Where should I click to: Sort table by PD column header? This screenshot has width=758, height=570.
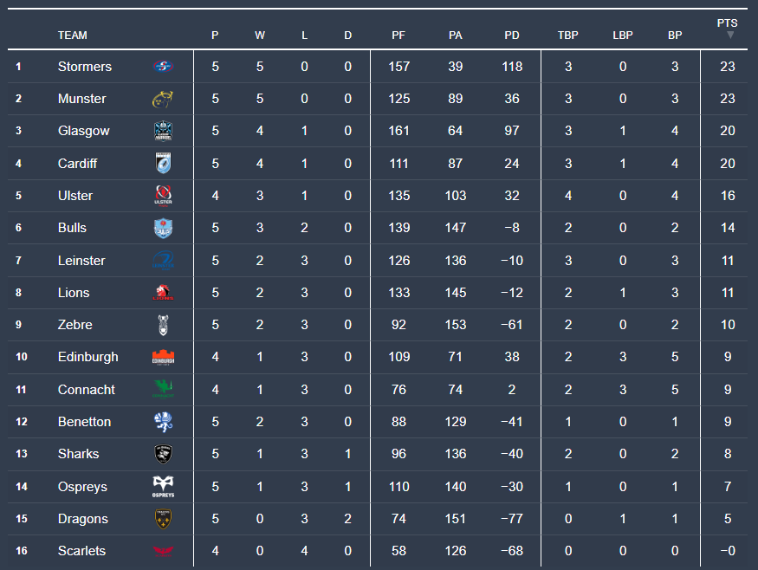512,36
